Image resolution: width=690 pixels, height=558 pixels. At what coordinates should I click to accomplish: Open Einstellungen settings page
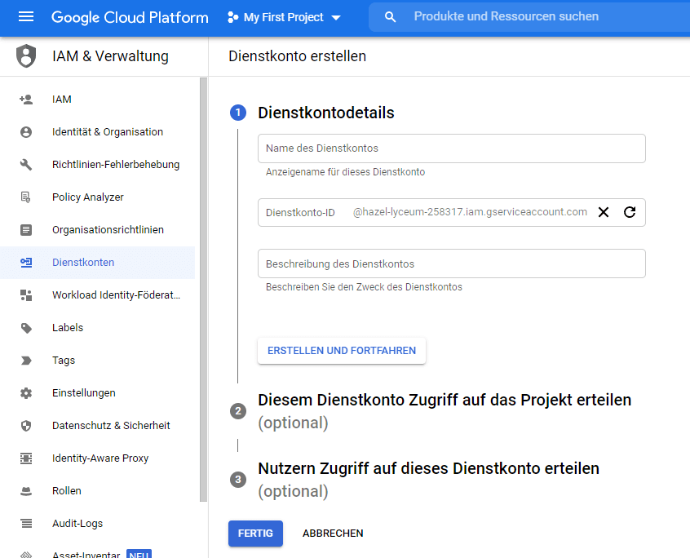point(98,393)
